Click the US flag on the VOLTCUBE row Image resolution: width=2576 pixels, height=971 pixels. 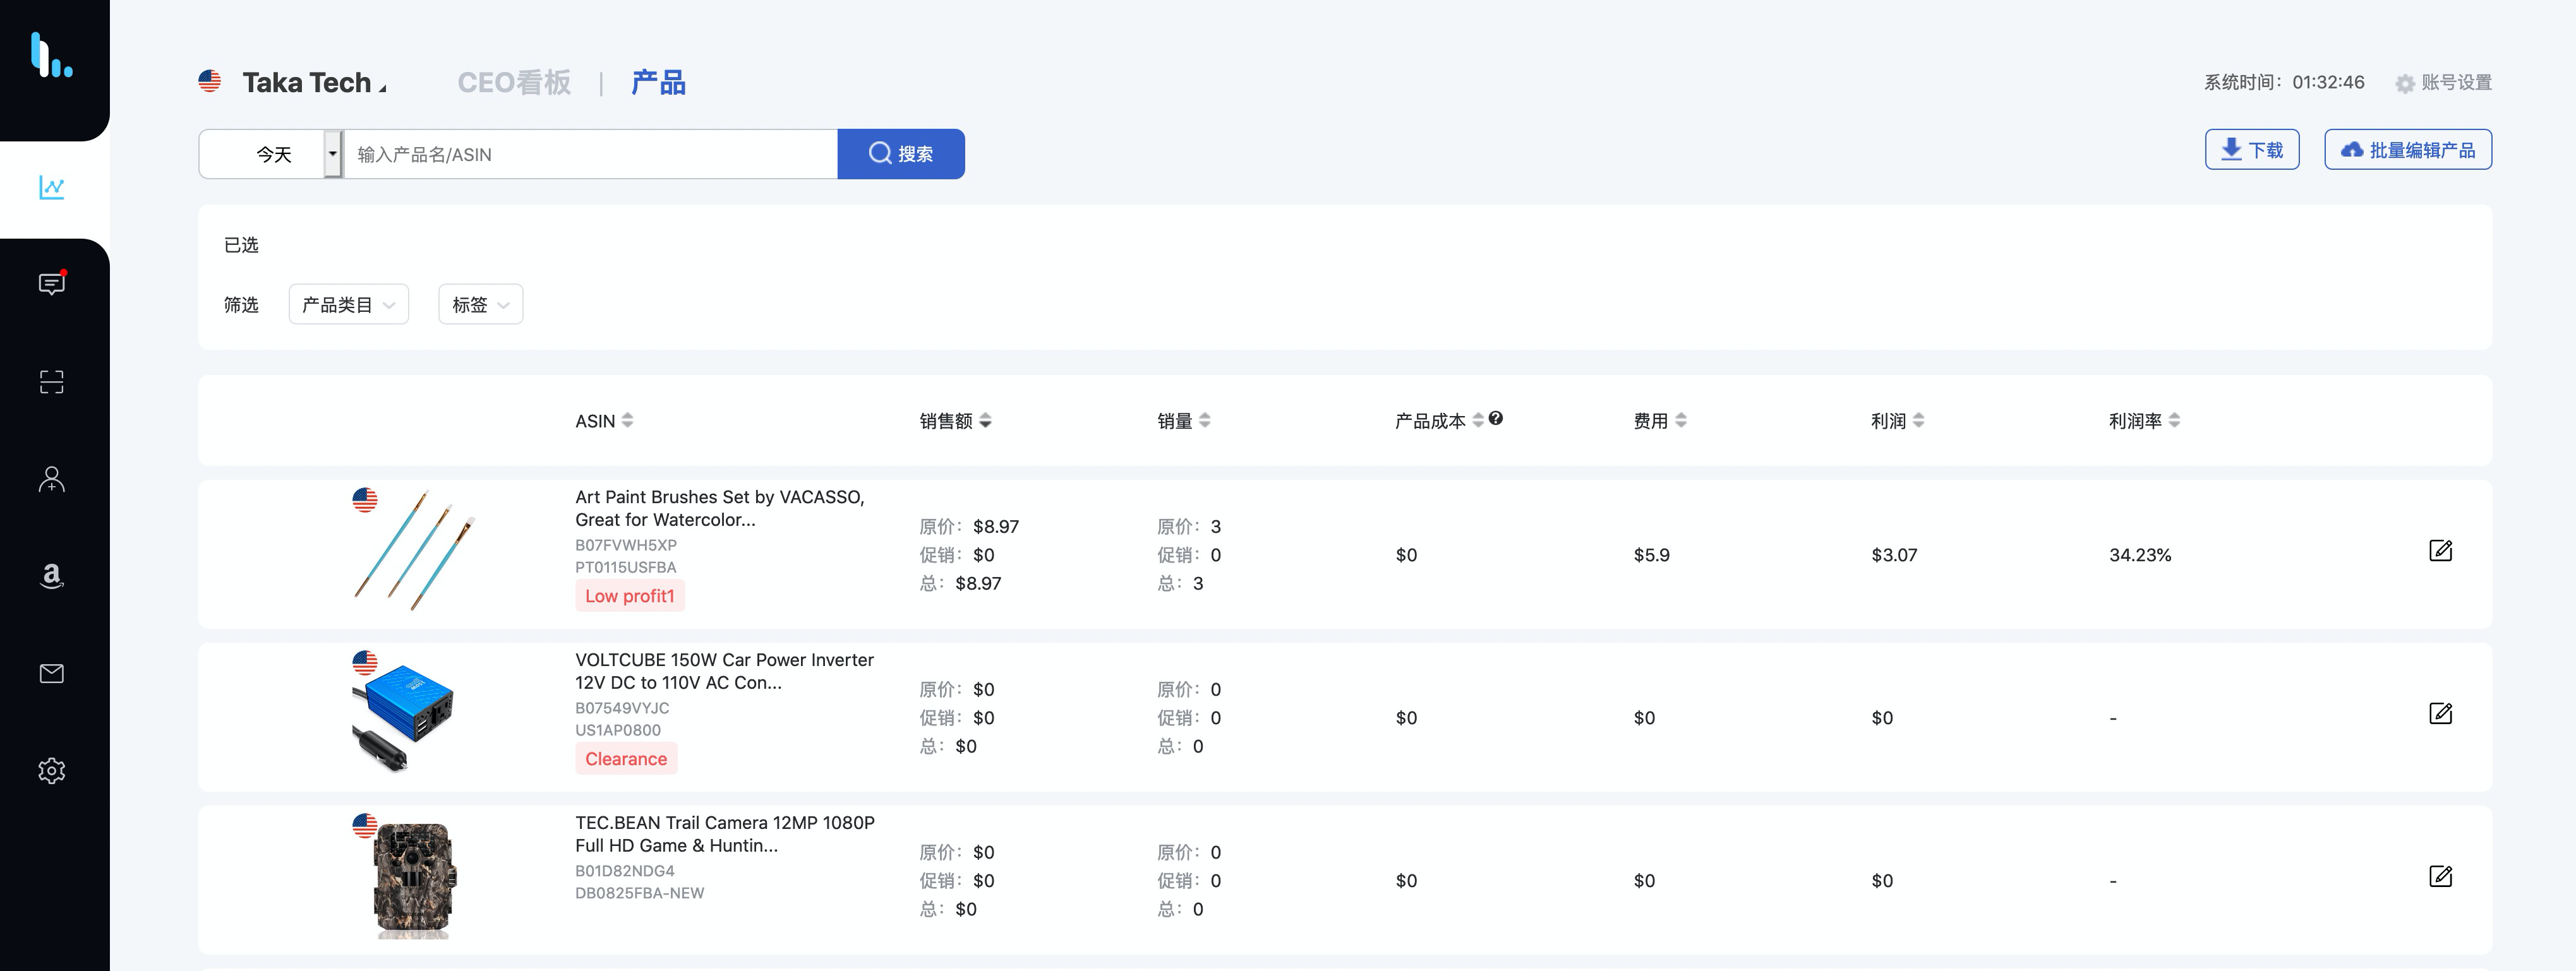pos(365,662)
